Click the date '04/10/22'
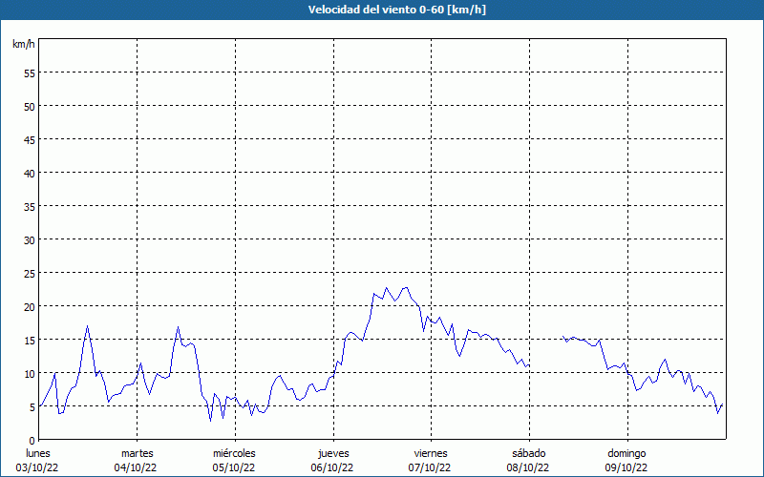The image size is (764, 477). pyautogui.click(x=136, y=467)
